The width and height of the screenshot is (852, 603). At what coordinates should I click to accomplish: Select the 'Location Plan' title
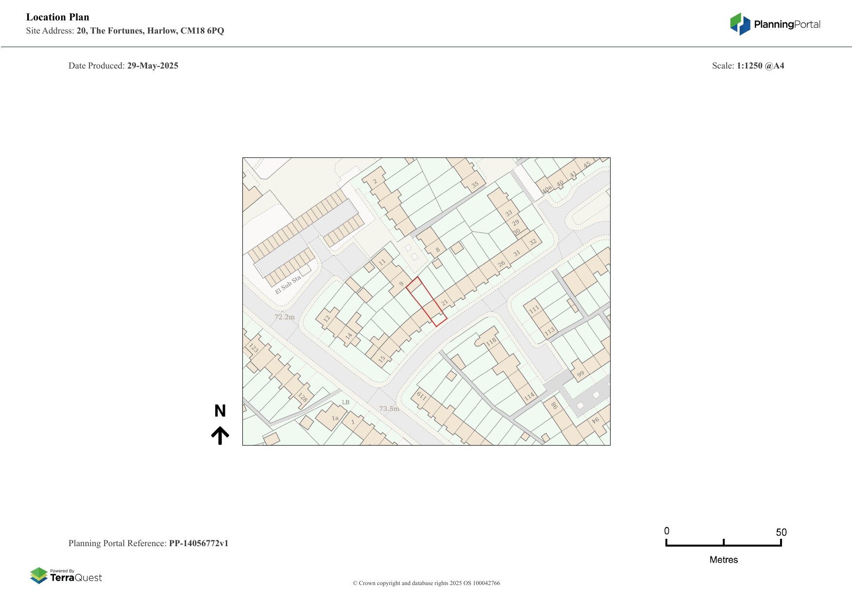pyautogui.click(x=58, y=17)
